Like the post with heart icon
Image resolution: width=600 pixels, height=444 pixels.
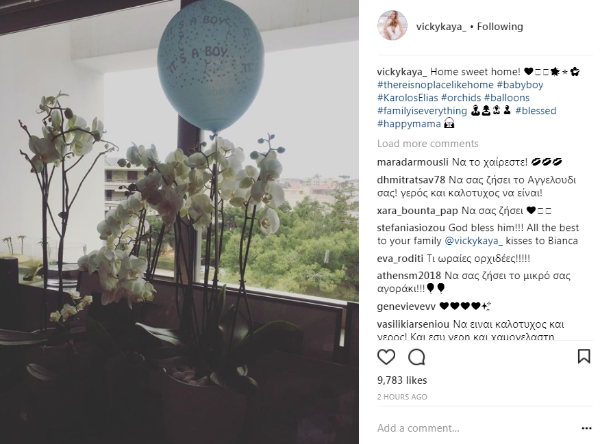pos(386,357)
